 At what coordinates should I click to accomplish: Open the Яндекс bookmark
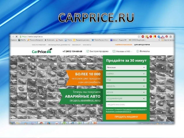[x=60, y=40]
